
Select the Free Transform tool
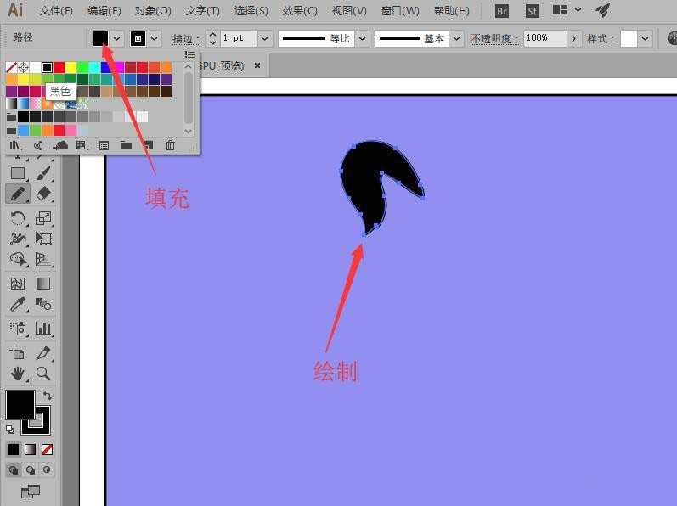[x=43, y=238]
